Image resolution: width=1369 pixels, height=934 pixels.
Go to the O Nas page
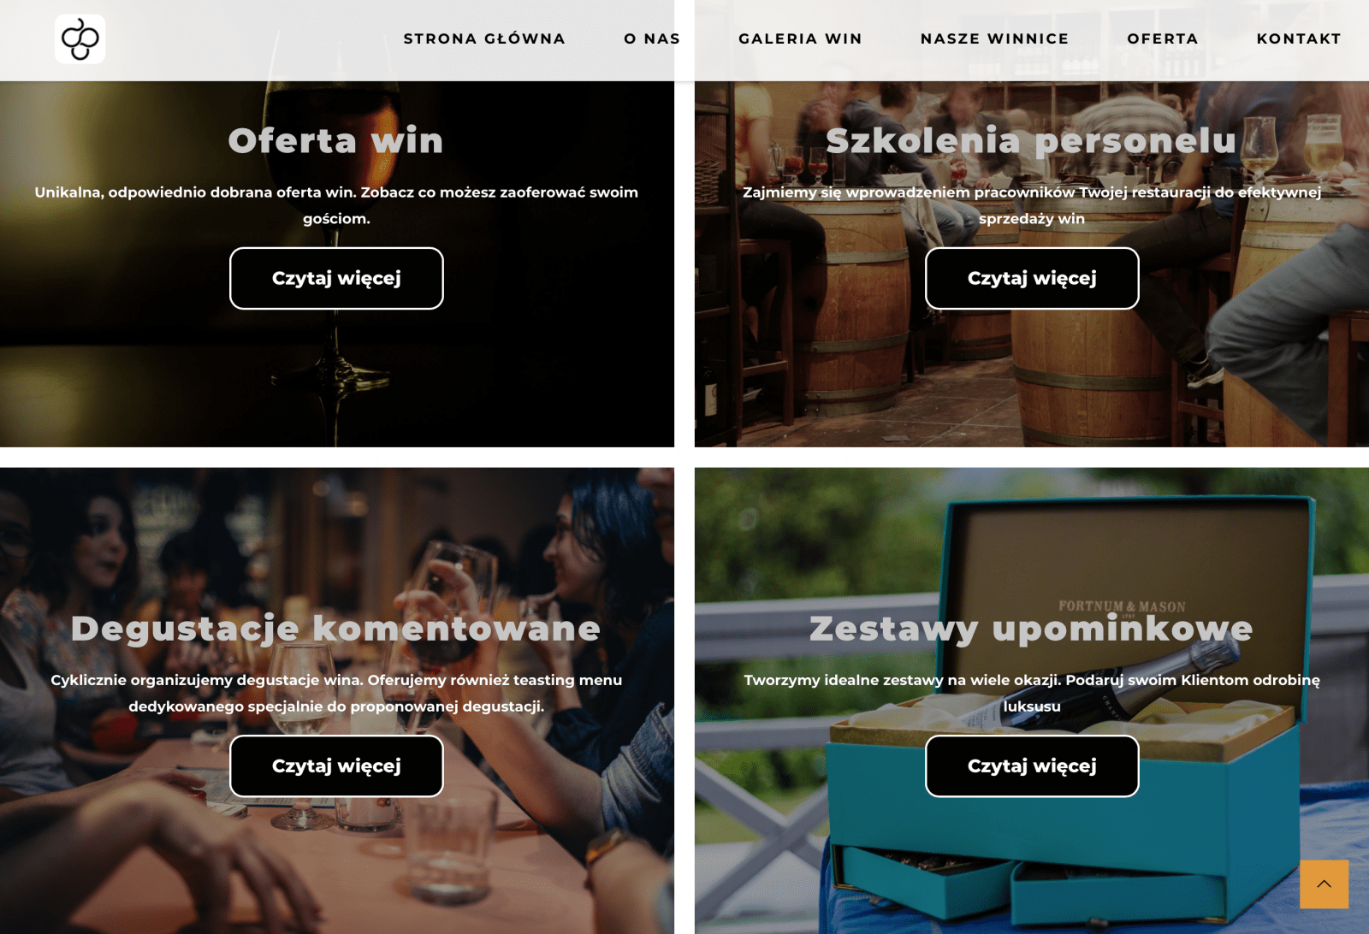[652, 38]
